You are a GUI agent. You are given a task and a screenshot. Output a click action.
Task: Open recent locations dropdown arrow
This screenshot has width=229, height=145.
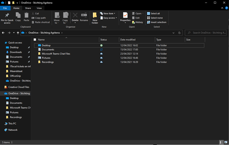(x=14, y=33)
